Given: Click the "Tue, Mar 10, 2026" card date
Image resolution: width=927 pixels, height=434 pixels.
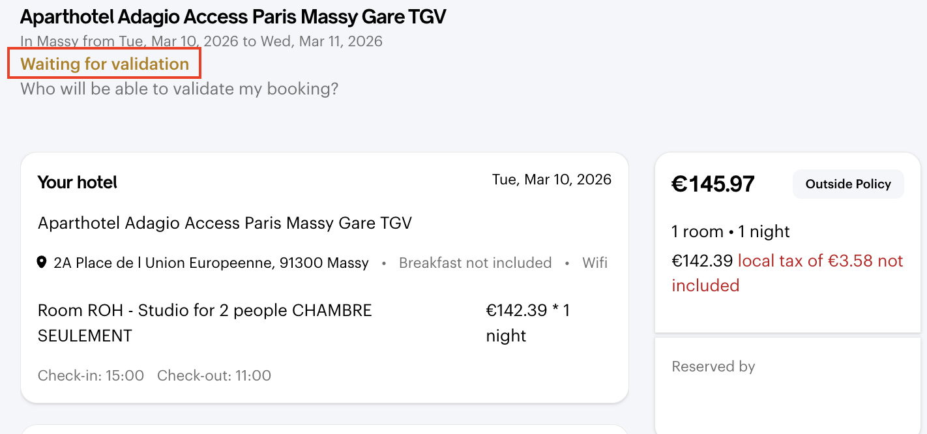Looking at the screenshot, I should [x=552, y=180].
